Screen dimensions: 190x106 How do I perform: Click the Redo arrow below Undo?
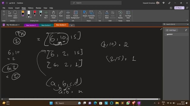point(4,15)
